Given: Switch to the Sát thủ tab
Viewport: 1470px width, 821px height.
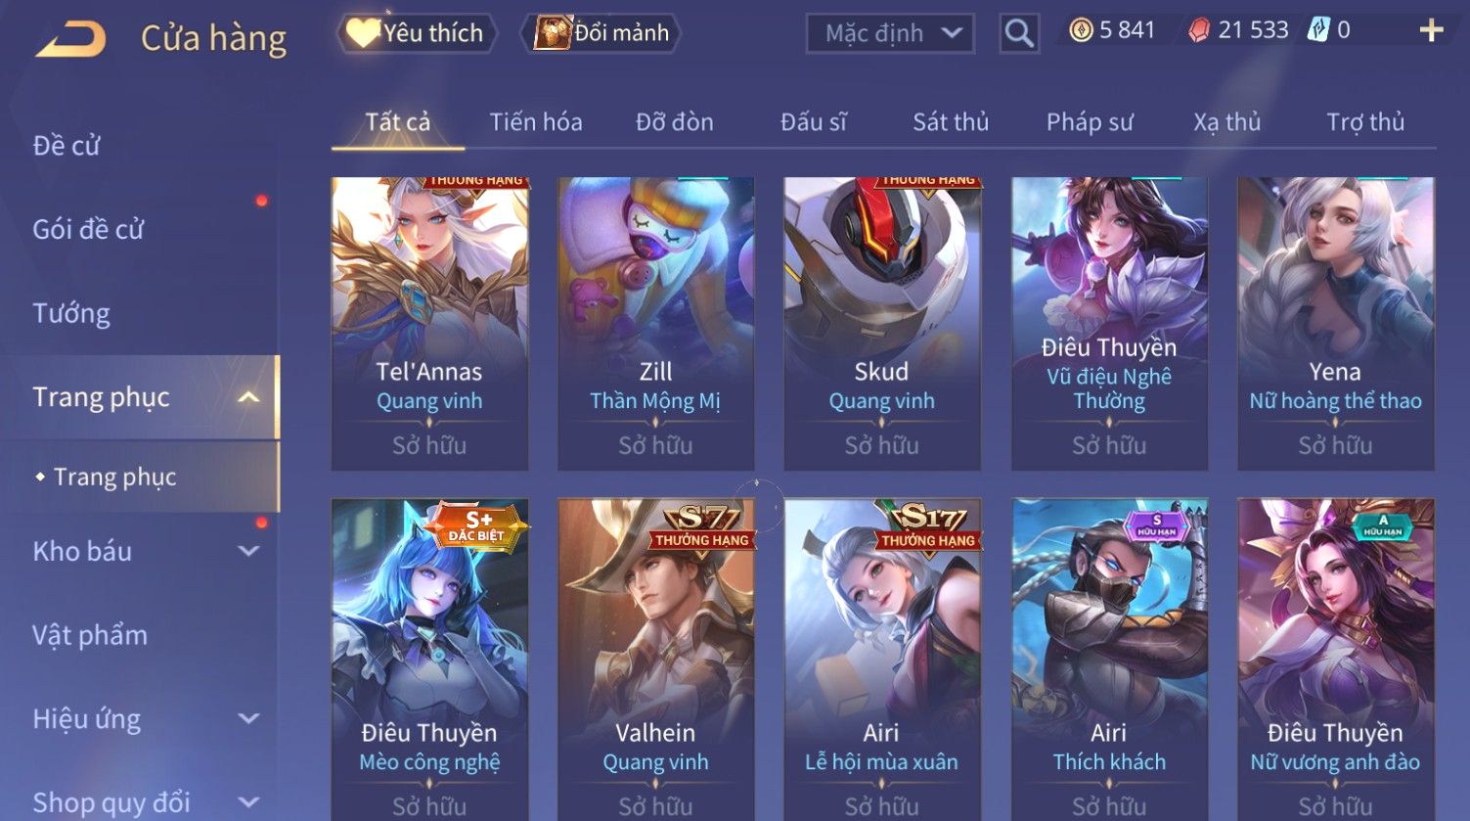Looking at the screenshot, I should tap(951, 122).
